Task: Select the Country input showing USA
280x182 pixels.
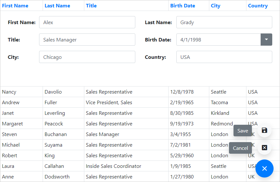Action: pyautogui.click(x=224, y=57)
